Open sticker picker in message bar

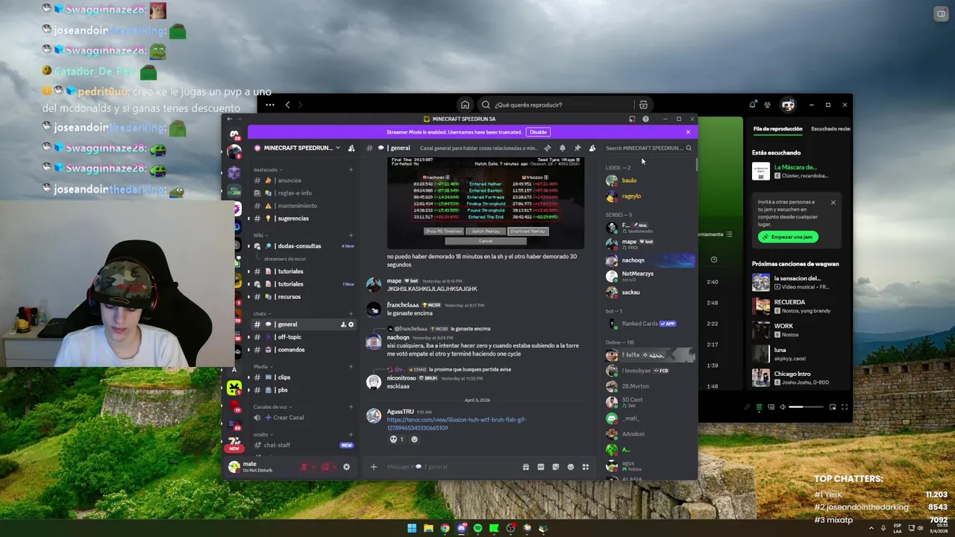click(x=556, y=467)
